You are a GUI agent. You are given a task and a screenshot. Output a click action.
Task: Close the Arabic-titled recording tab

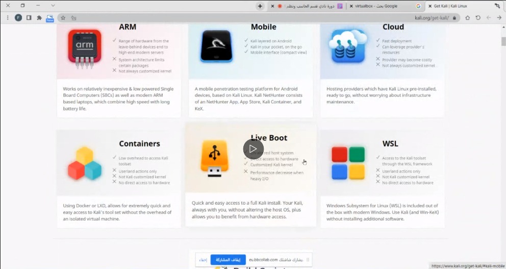272,6
